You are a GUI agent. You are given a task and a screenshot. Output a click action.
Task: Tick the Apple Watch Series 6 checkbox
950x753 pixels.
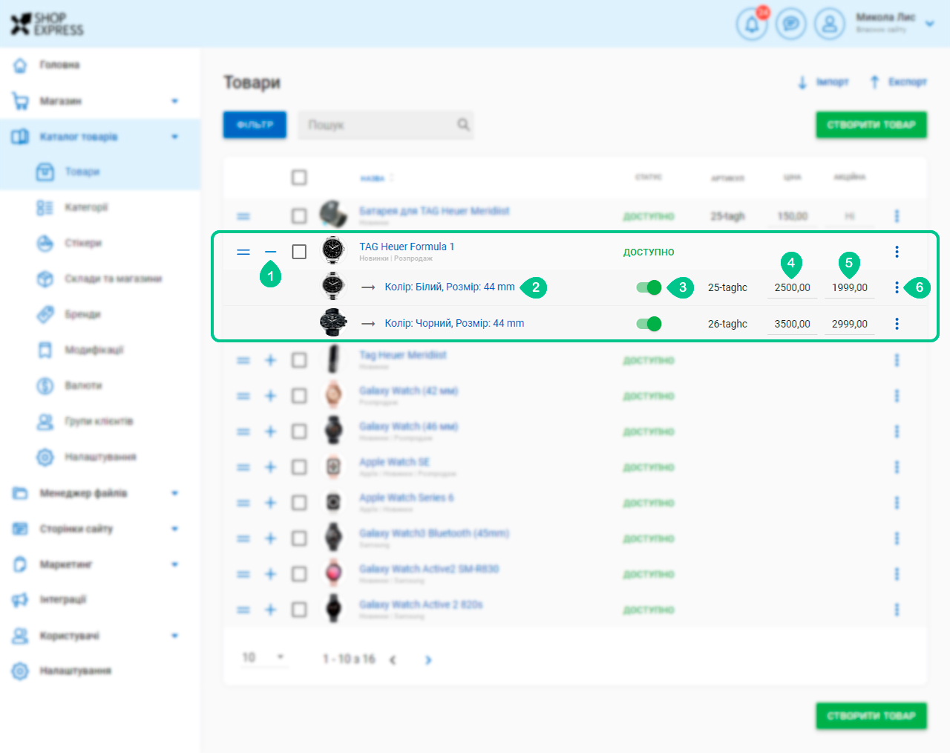click(x=299, y=503)
